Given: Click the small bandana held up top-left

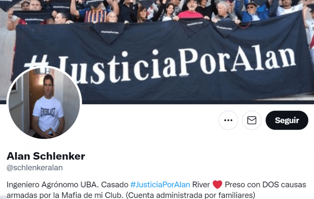Looking at the screenshot, I should click(x=33, y=17).
